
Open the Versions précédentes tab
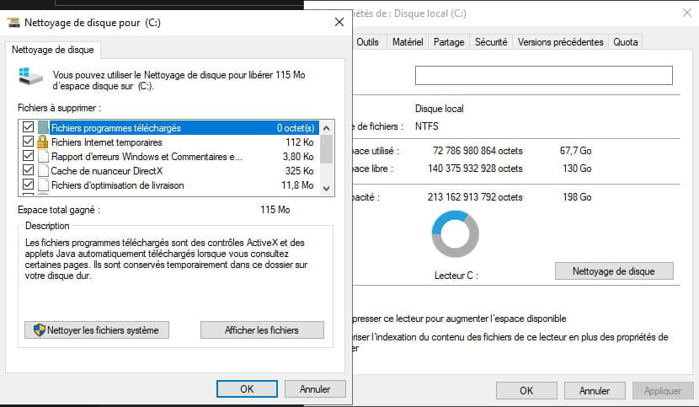[x=560, y=42]
